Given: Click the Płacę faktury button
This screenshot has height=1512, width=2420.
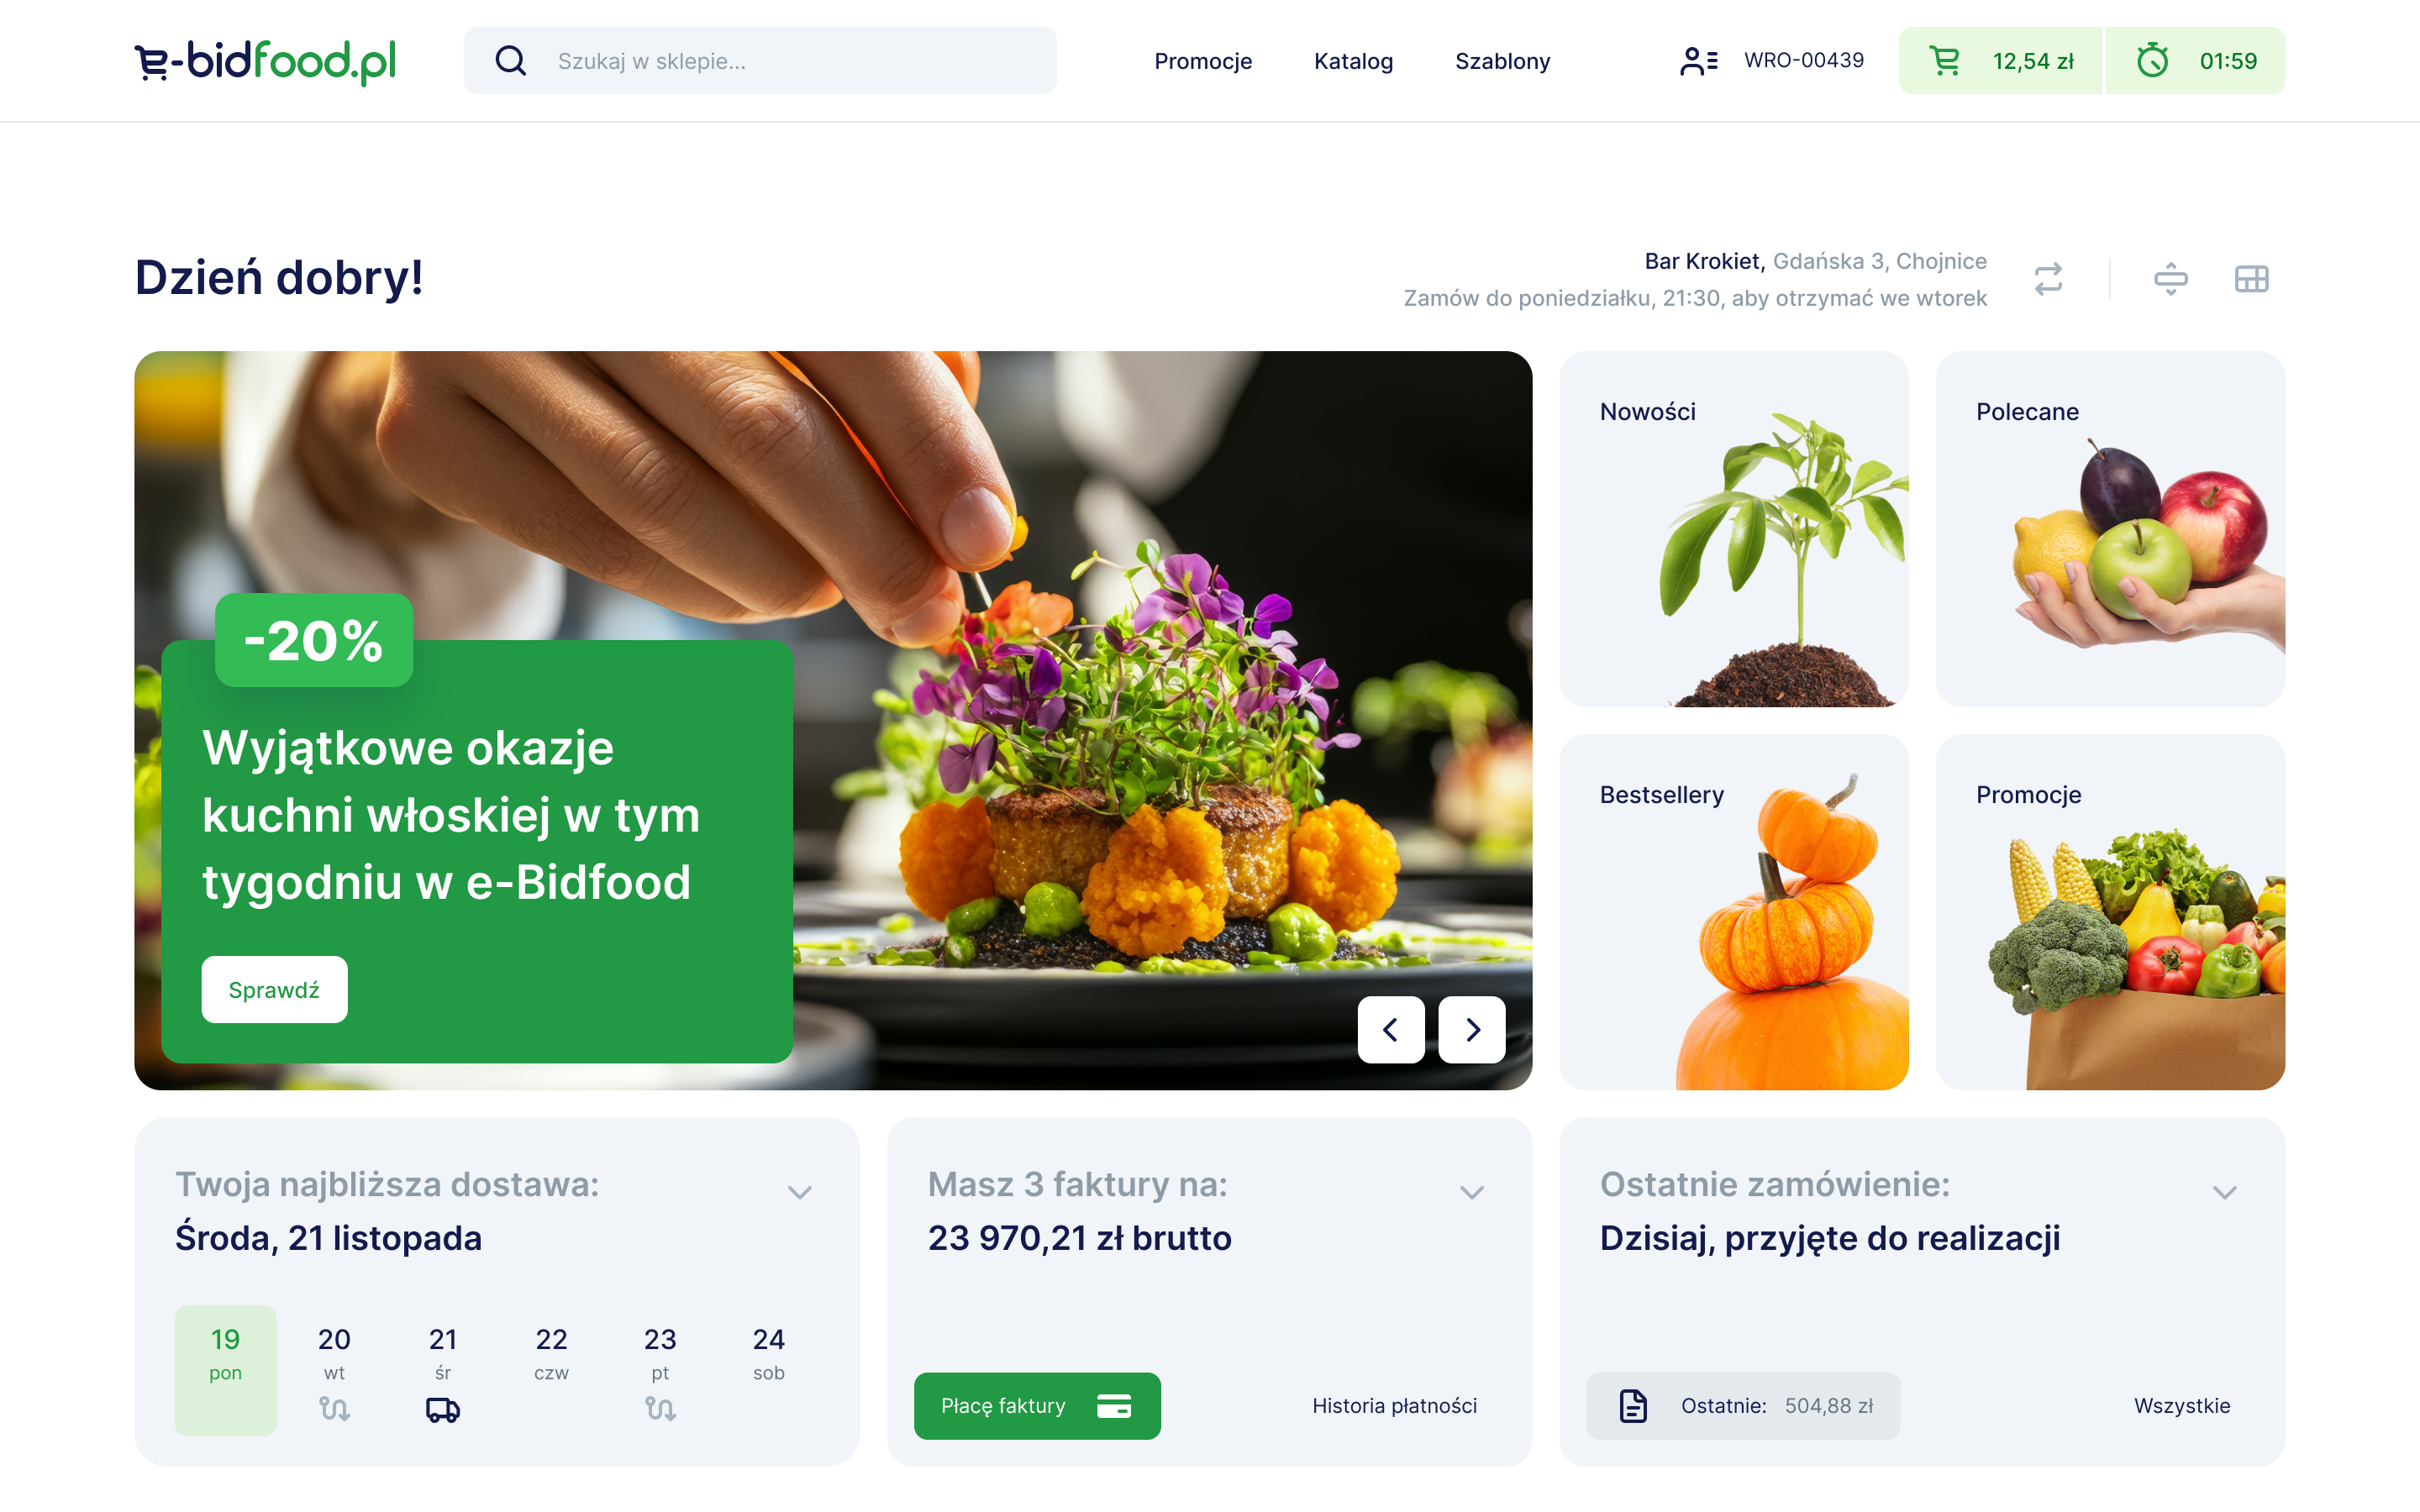Looking at the screenshot, I should pyautogui.click(x=1037, y=1405).
